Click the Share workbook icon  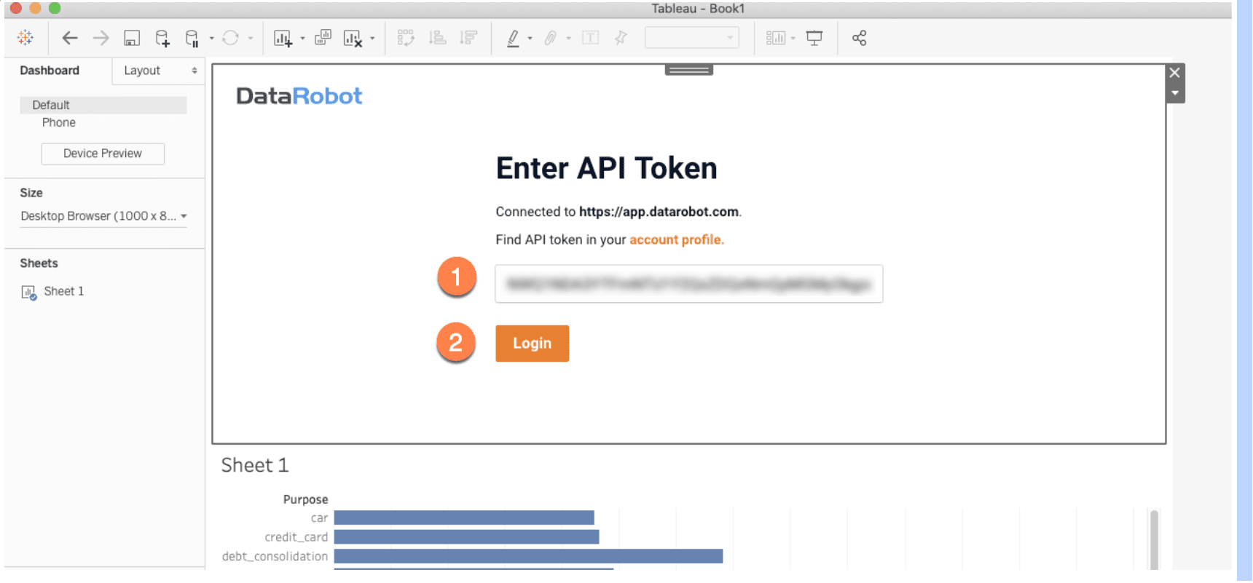point(860,38)
